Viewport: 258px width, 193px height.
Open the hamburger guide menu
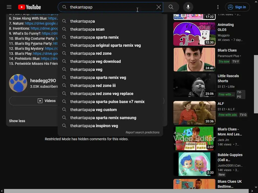coord(9,7)
